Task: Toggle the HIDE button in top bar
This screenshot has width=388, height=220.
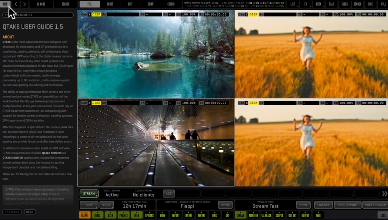Action: point(371,4)
